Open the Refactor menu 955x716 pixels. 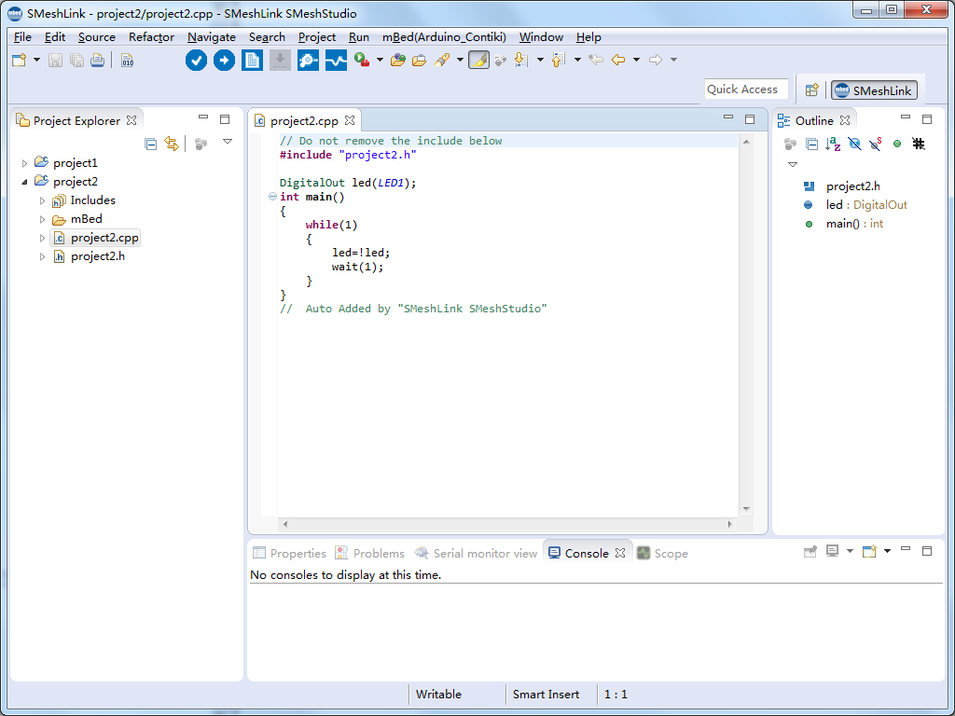pos(151,37)
